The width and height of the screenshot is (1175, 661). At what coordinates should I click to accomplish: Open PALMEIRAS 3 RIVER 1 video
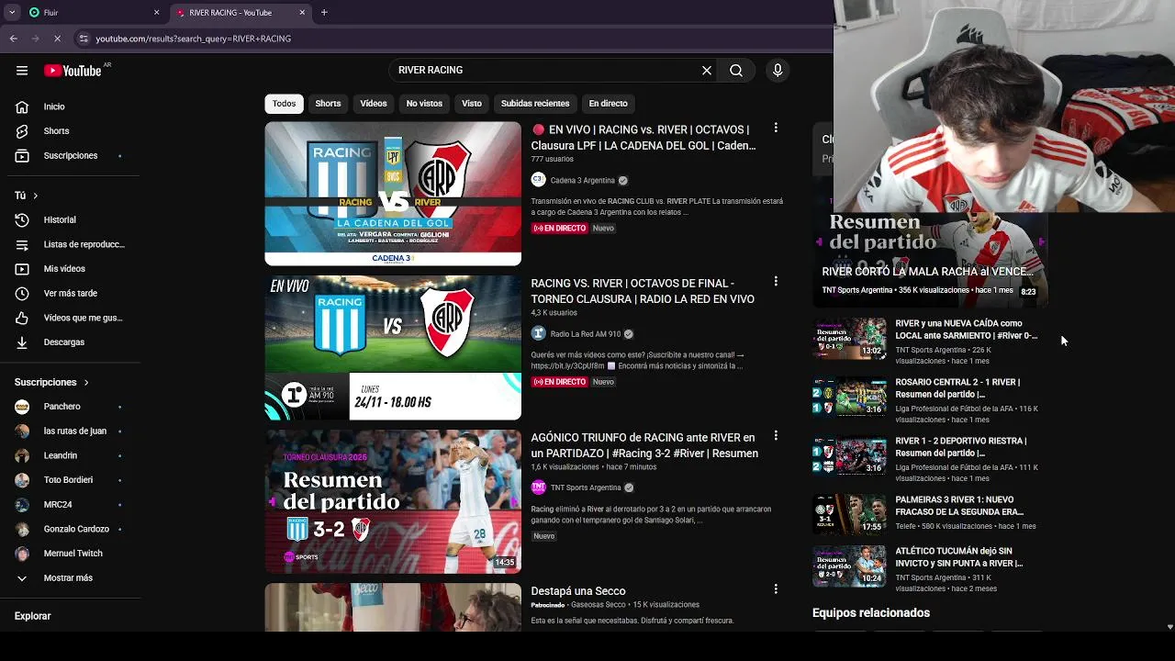click(959, 506)
